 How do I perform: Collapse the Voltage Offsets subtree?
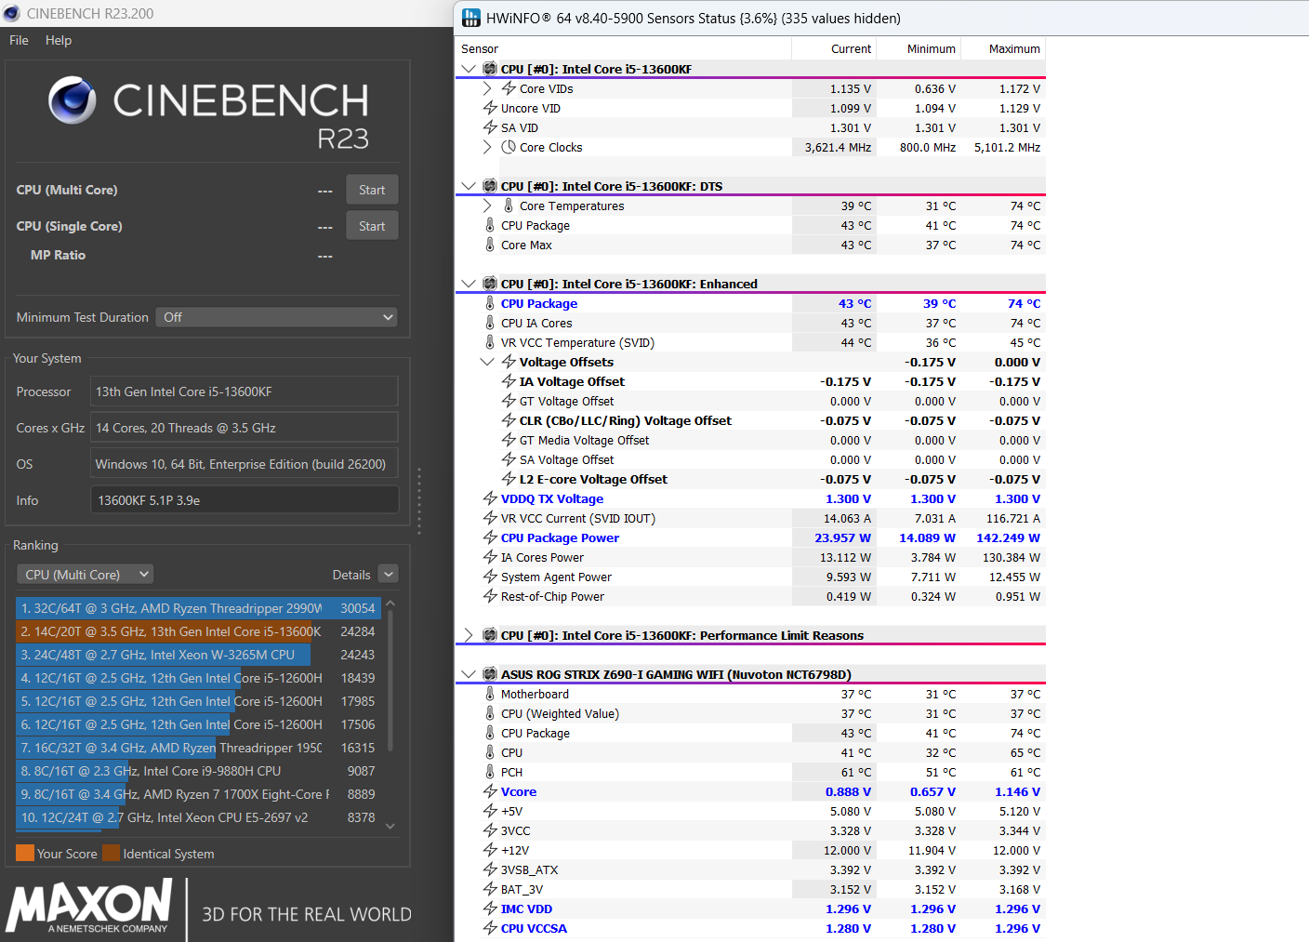[487, 362]
